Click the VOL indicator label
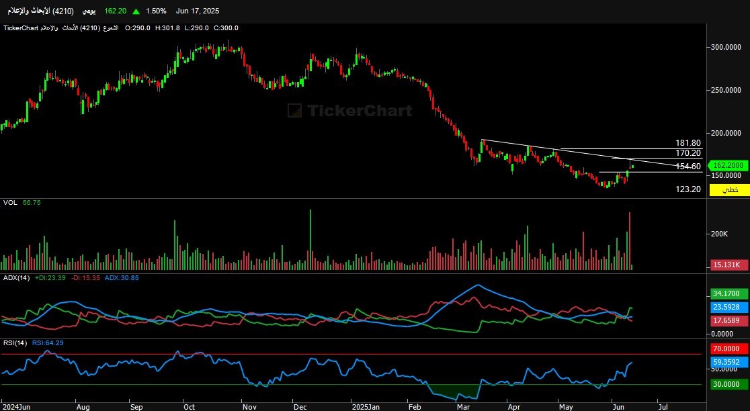 click(x=10, y=203)
